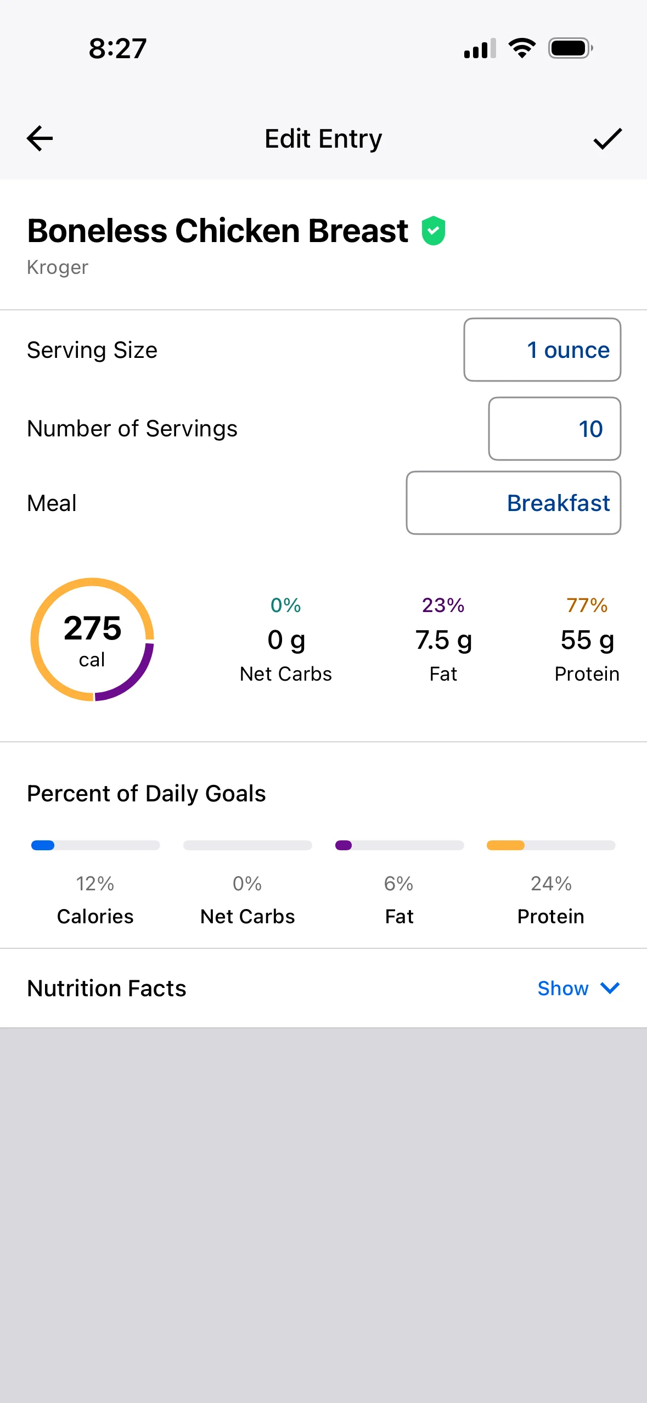The width and height of the screenshot is (647, 1403).
Task: Tap the Wi-Fi status icon
Action: click(522, 48)
